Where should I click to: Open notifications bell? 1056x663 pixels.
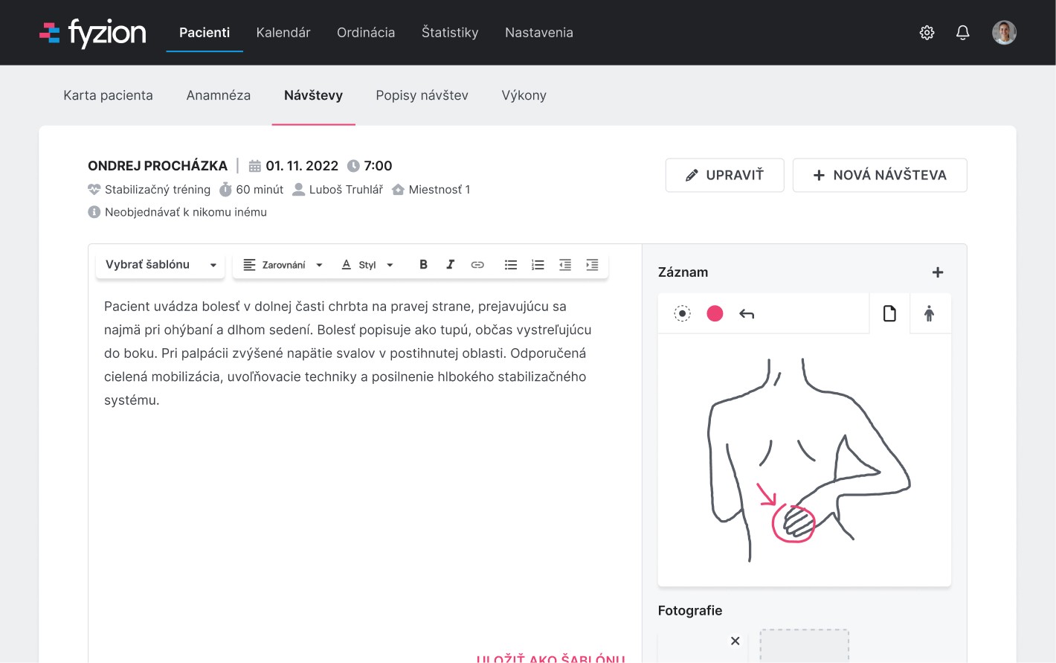(x=962, y=33)
